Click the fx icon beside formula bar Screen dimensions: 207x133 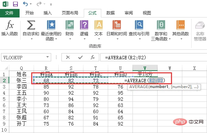[93, 57]
